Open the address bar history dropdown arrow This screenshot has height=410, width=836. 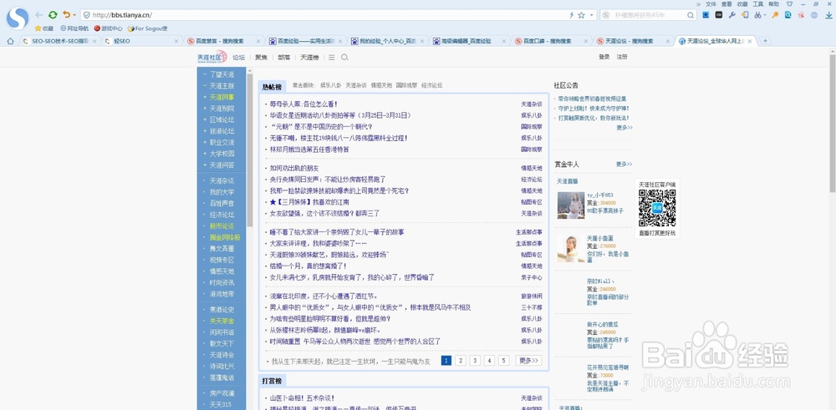point(591,15)
